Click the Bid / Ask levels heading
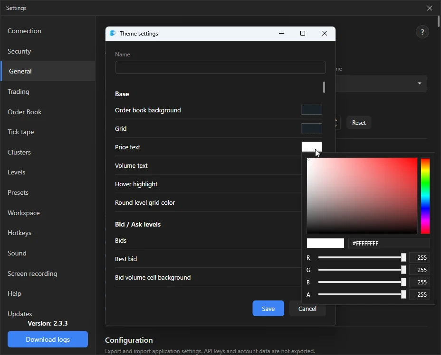 click(138, 224)
